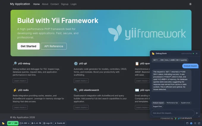Open the Login page
Image resolution: width=202 pixels, height=126 pixels.
click(x=73, y=4)
